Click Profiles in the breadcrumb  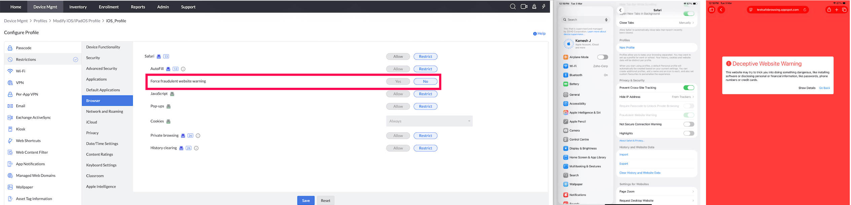pyautogui.click(x=40, y=21)
